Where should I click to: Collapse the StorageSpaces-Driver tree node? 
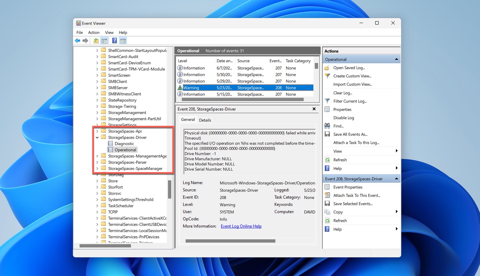click(97, 137)
